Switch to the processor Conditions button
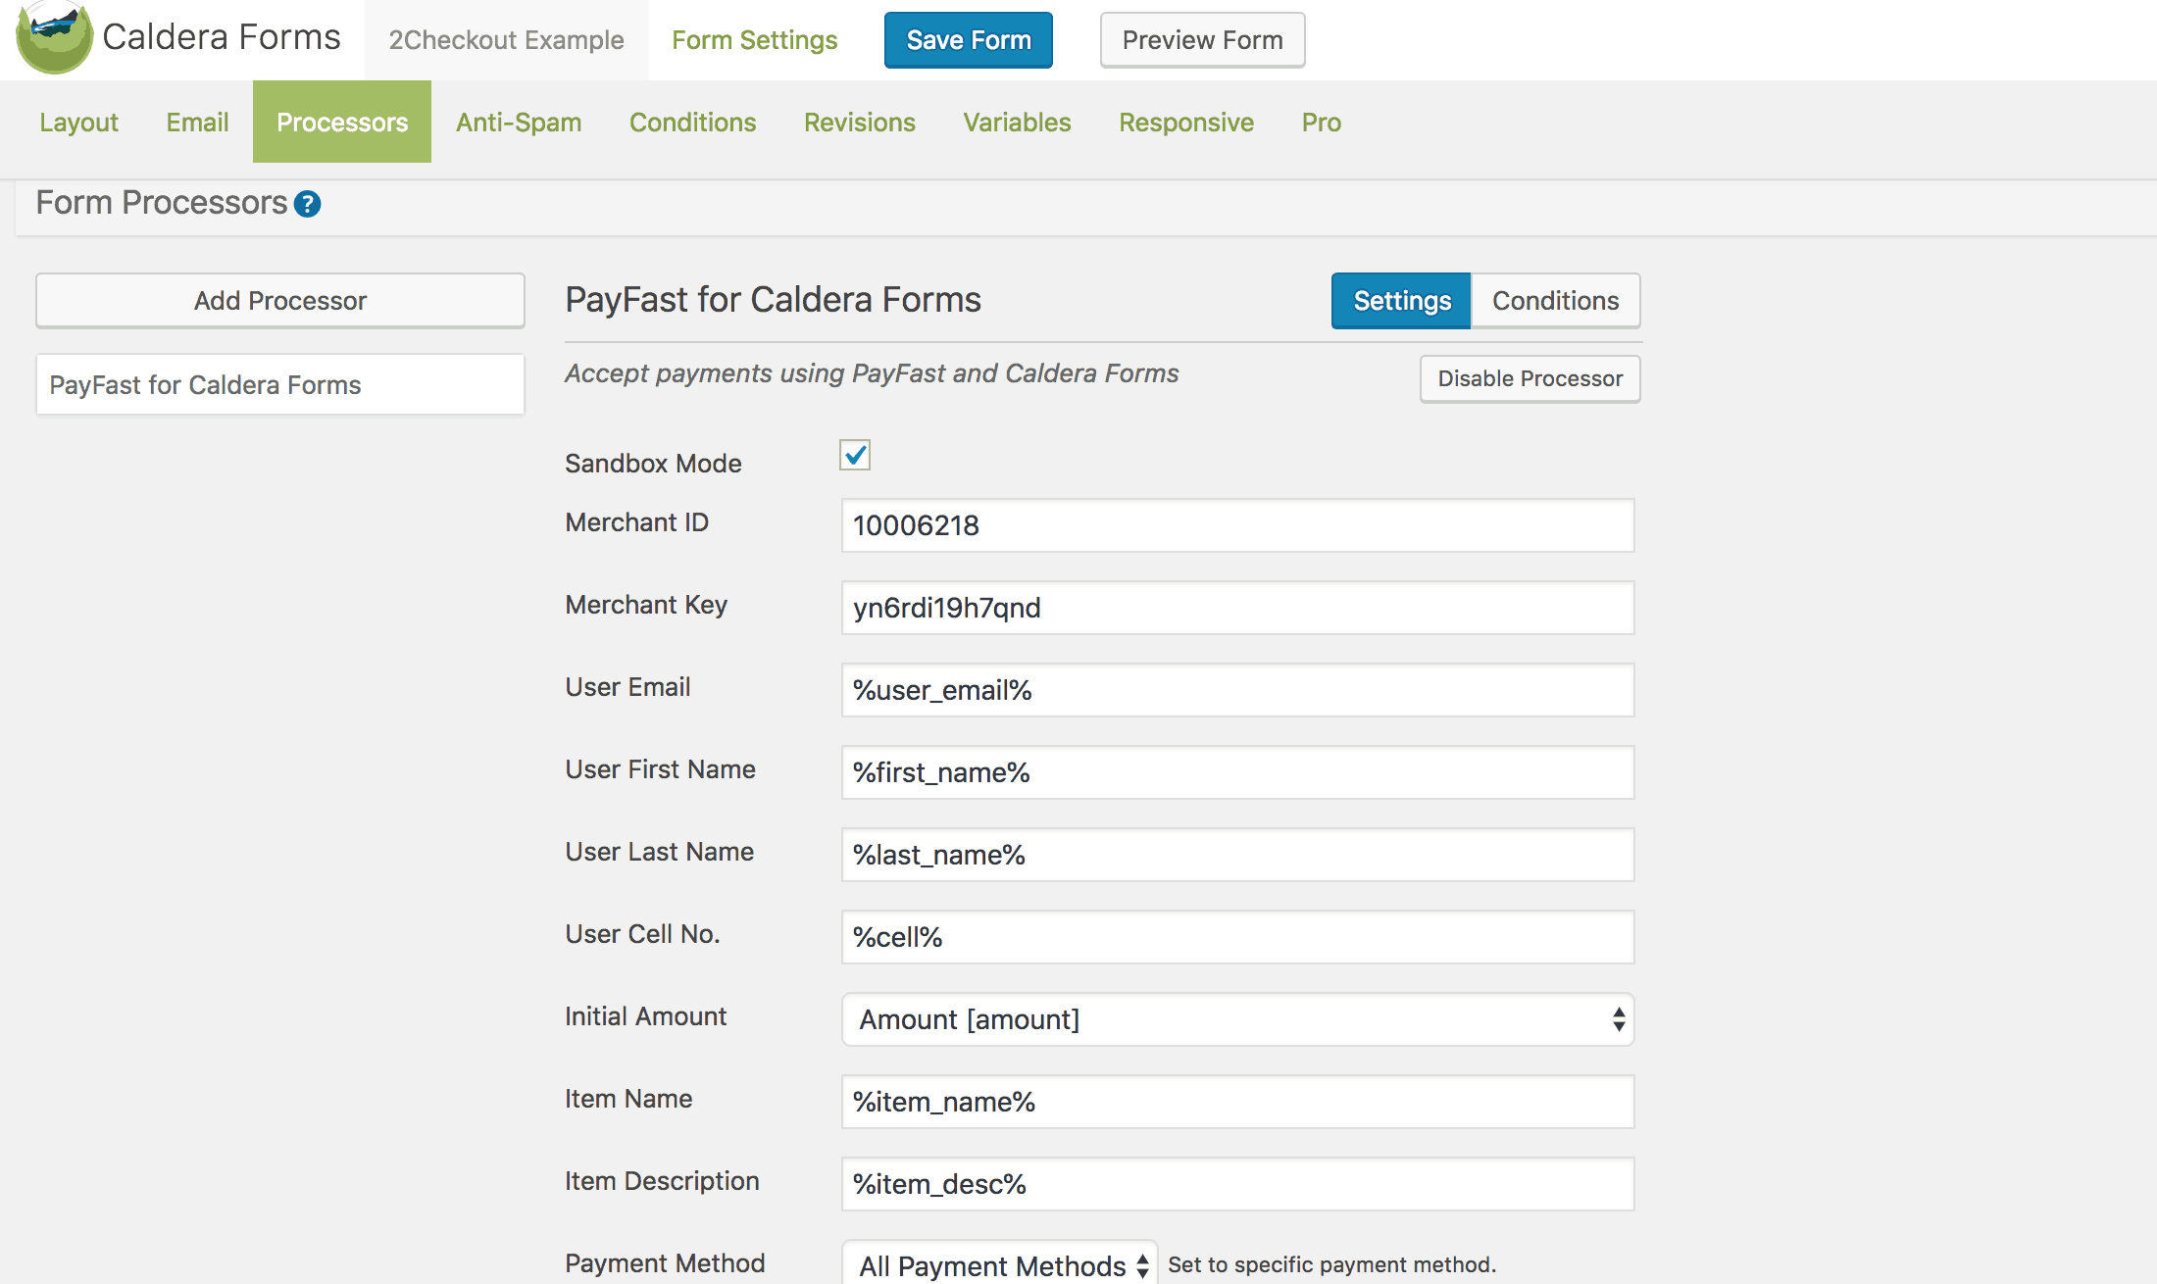The width and height of the screenshot is (2157, 1284). [1555, 301]
